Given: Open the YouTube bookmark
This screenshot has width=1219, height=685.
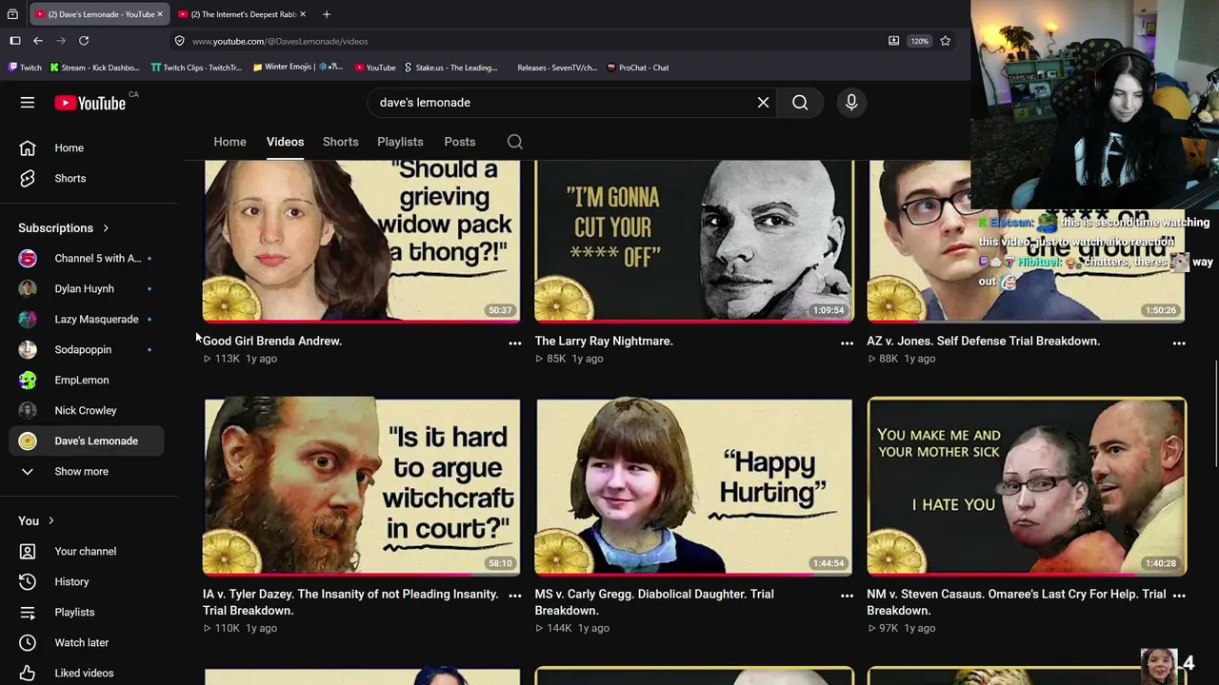Looking at the screenshot, I should click(x=375, y=68).
